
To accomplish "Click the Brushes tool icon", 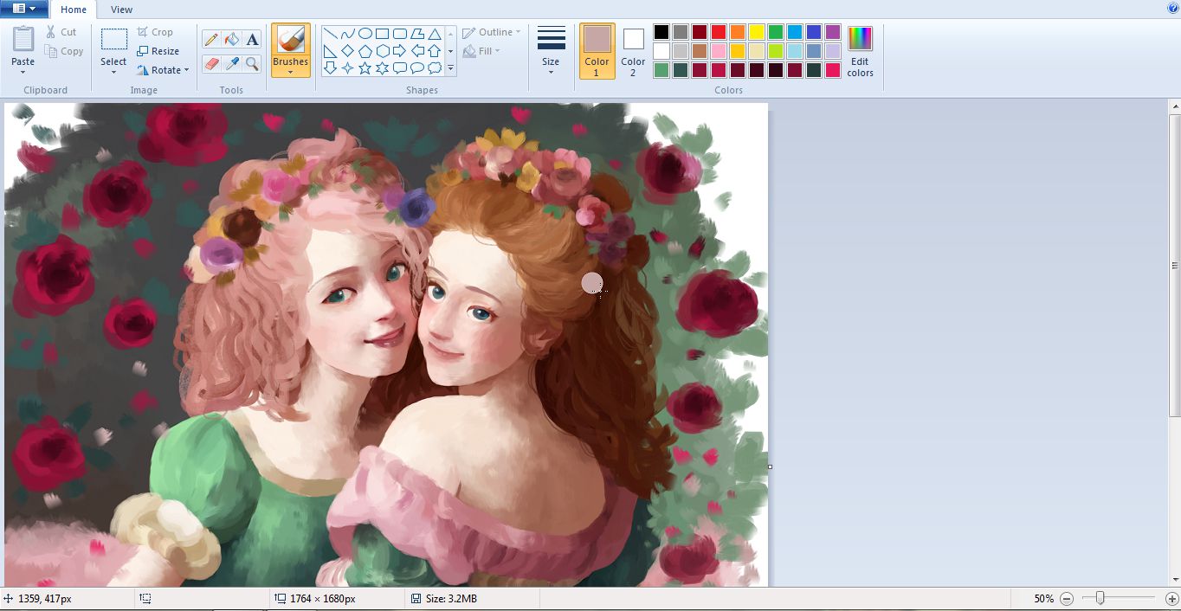I will tap(290, 40).
